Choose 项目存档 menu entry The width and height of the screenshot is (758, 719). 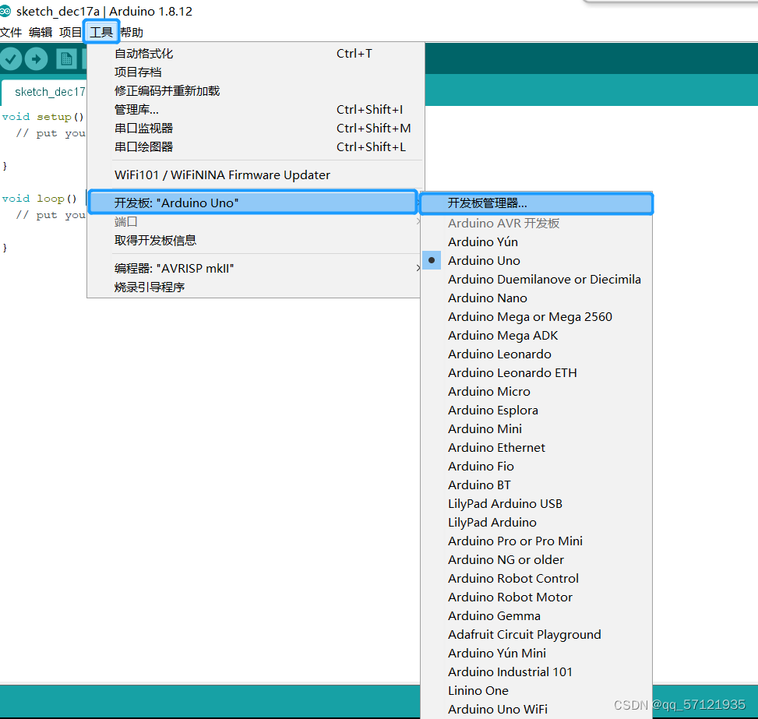pyautogui.click(x=256, y=72)
